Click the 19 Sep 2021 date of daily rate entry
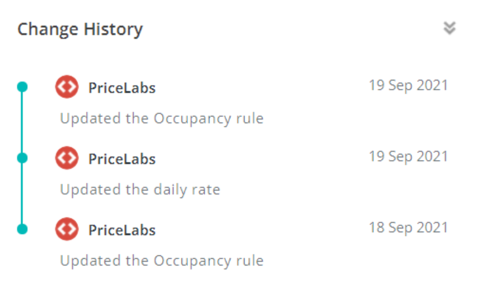 click(408, 157)
